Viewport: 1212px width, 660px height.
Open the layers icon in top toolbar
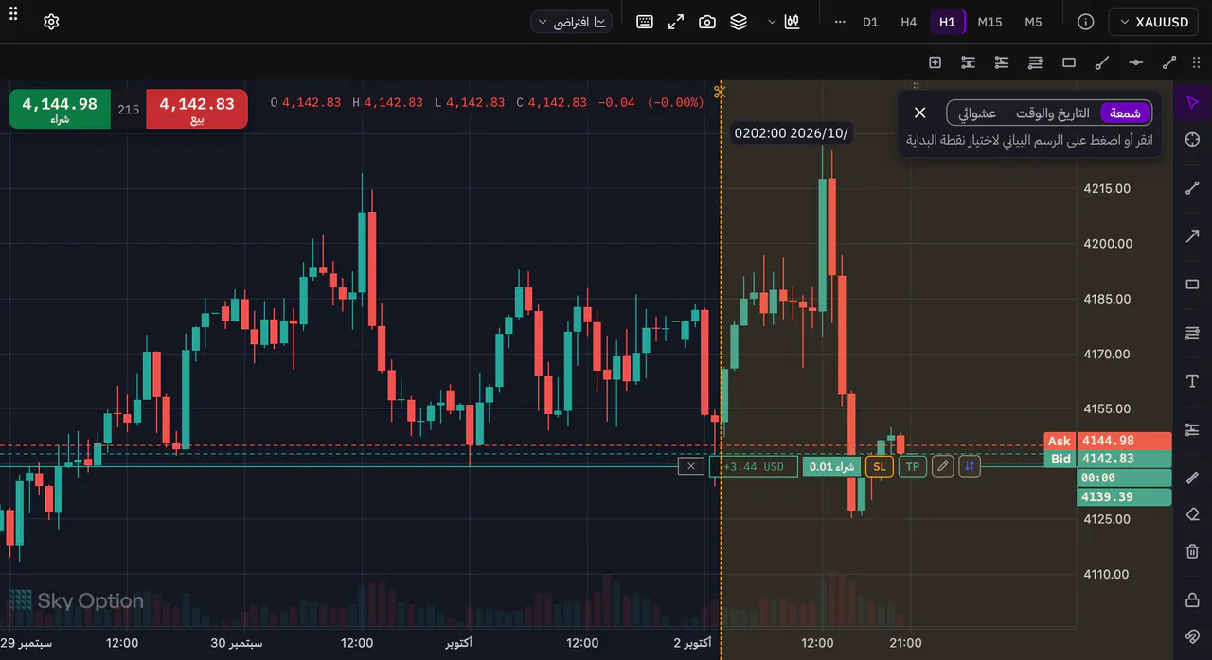coord(739,22)
